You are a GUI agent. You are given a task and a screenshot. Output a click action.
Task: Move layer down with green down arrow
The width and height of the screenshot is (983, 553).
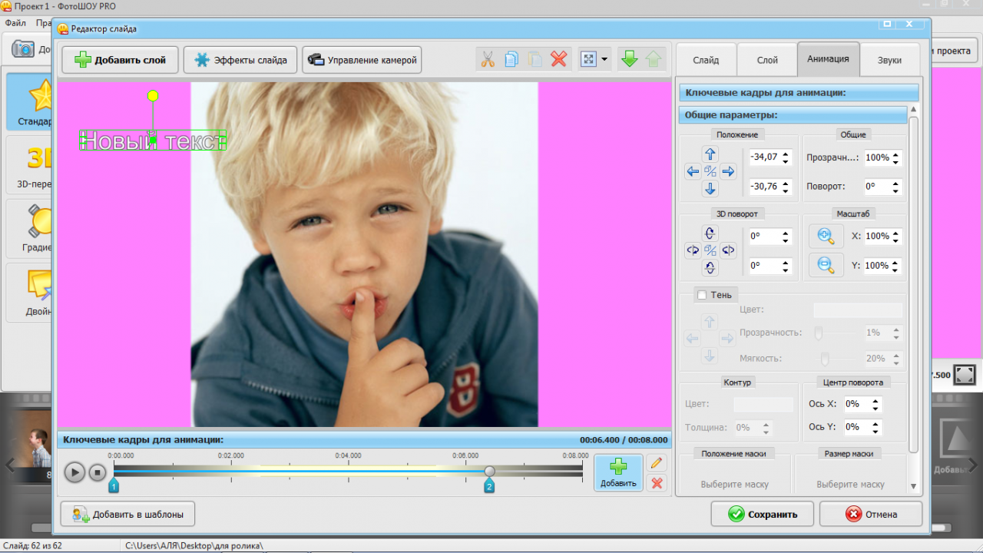click(x=630, y=59)
